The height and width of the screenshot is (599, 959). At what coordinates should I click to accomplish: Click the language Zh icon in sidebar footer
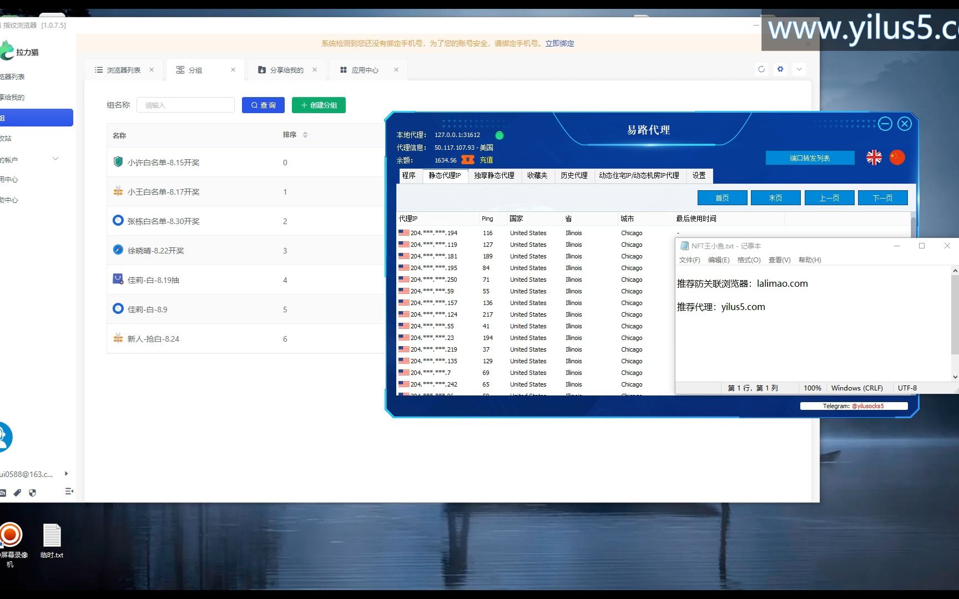tap(3, 493)
